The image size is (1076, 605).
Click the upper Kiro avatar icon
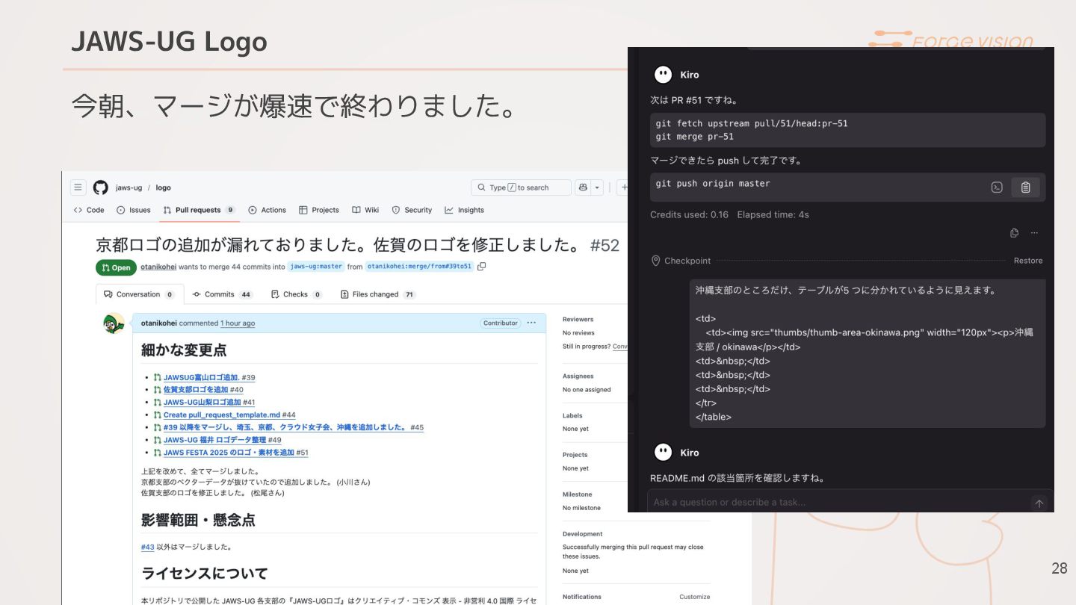click(663, 75)
